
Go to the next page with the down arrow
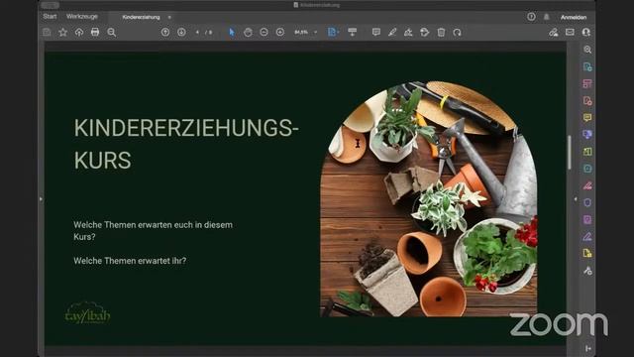click(181, 32)
